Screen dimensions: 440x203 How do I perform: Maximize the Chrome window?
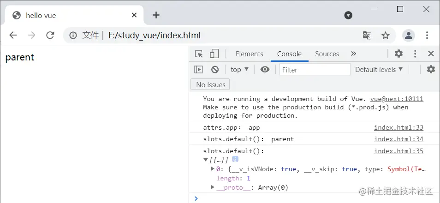click(x=400, y=9)
